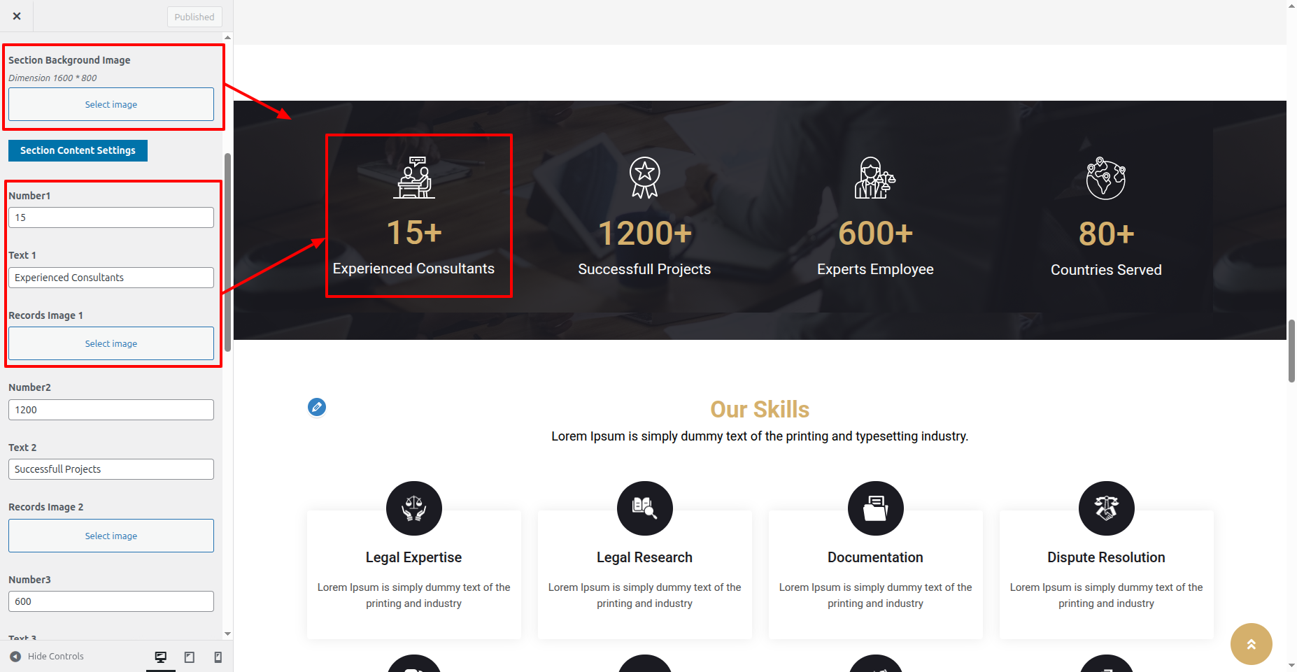Hide Controls in customizer footer

(x=47, y=657)
